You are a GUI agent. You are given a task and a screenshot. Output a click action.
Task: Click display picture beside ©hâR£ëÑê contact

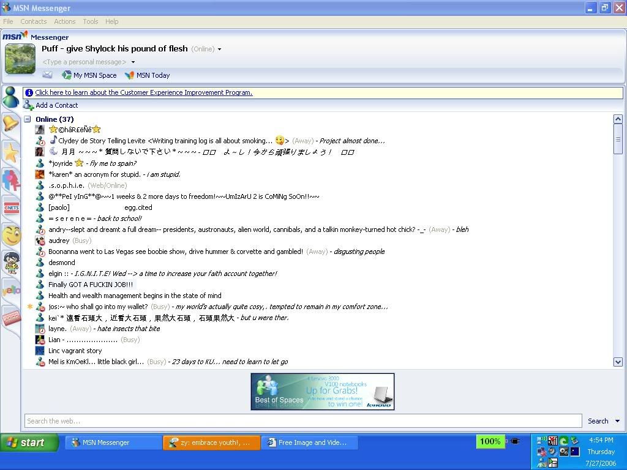point(40,130)
